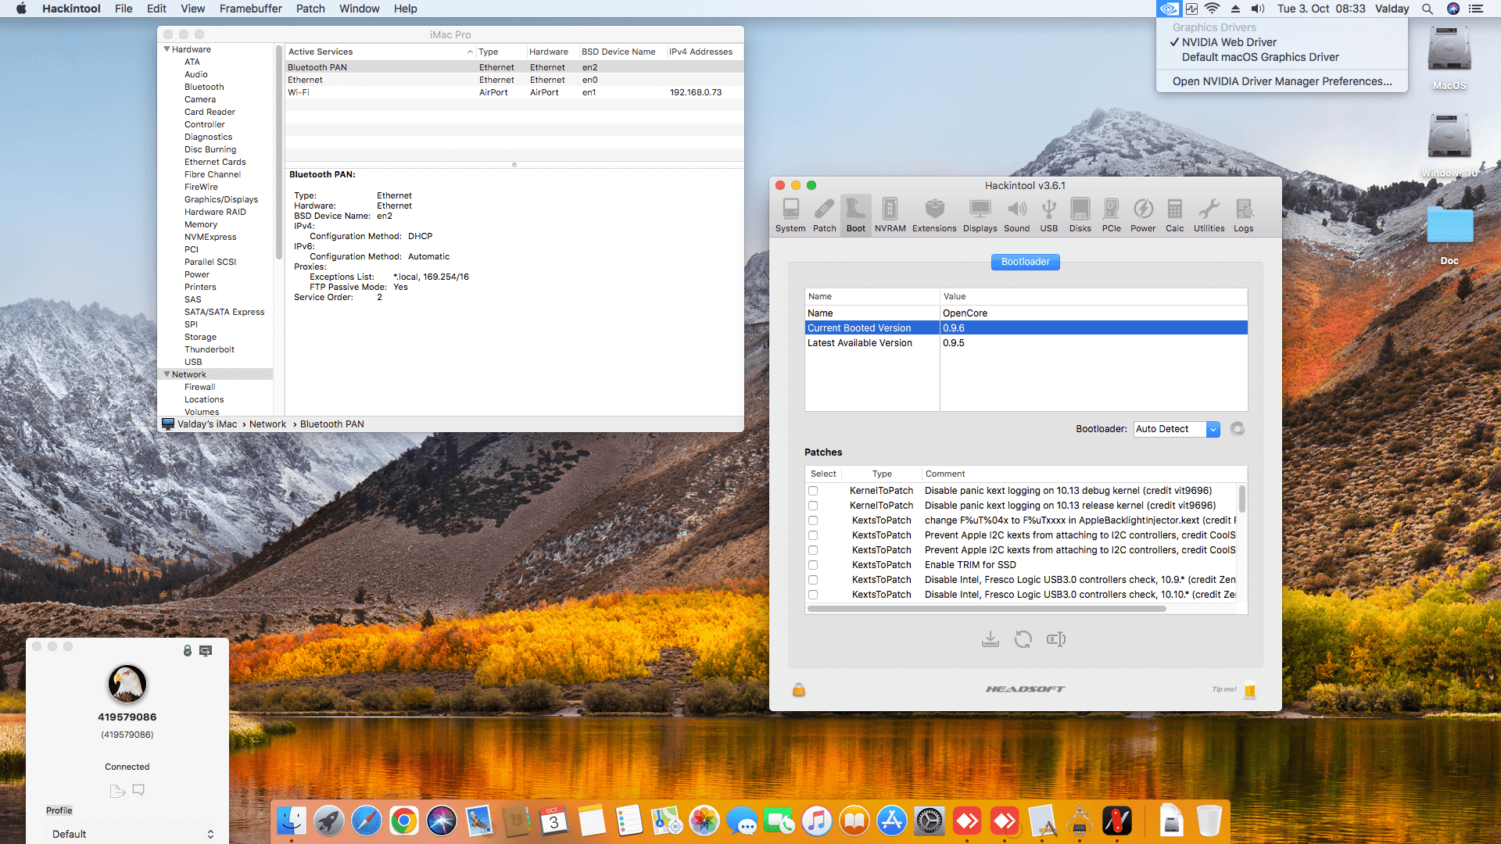The height and width of the screenshot is (844, 1501).
Task: Check the USB3.0 controllers 10.9 patch
Action: pos(813,580)
